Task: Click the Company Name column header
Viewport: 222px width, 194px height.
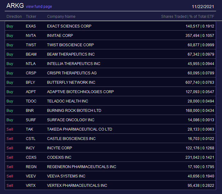Action: [x=61, y=17]
